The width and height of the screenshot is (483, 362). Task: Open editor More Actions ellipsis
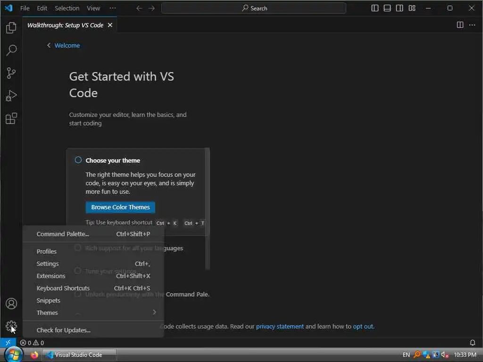[472, 25]
